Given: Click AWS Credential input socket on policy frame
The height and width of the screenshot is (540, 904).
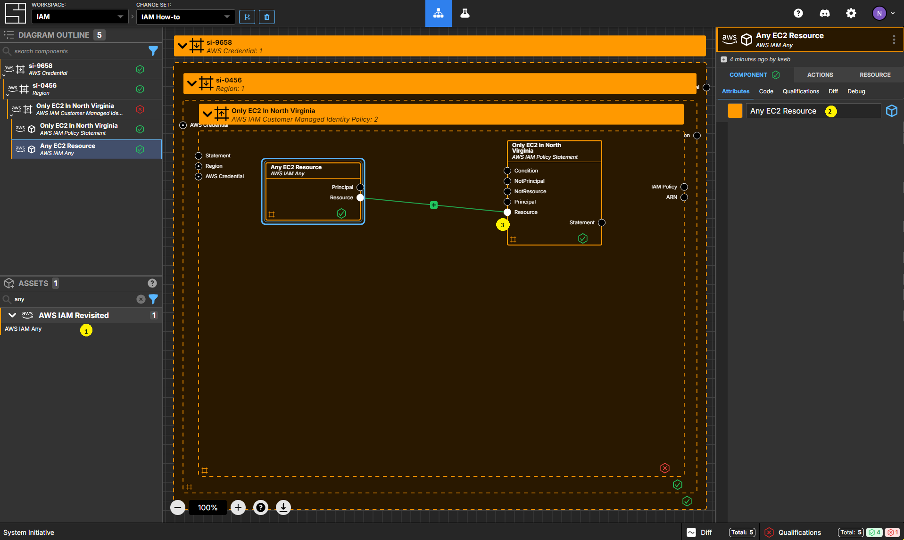Looking at the screenshot, I should point(199,177).
